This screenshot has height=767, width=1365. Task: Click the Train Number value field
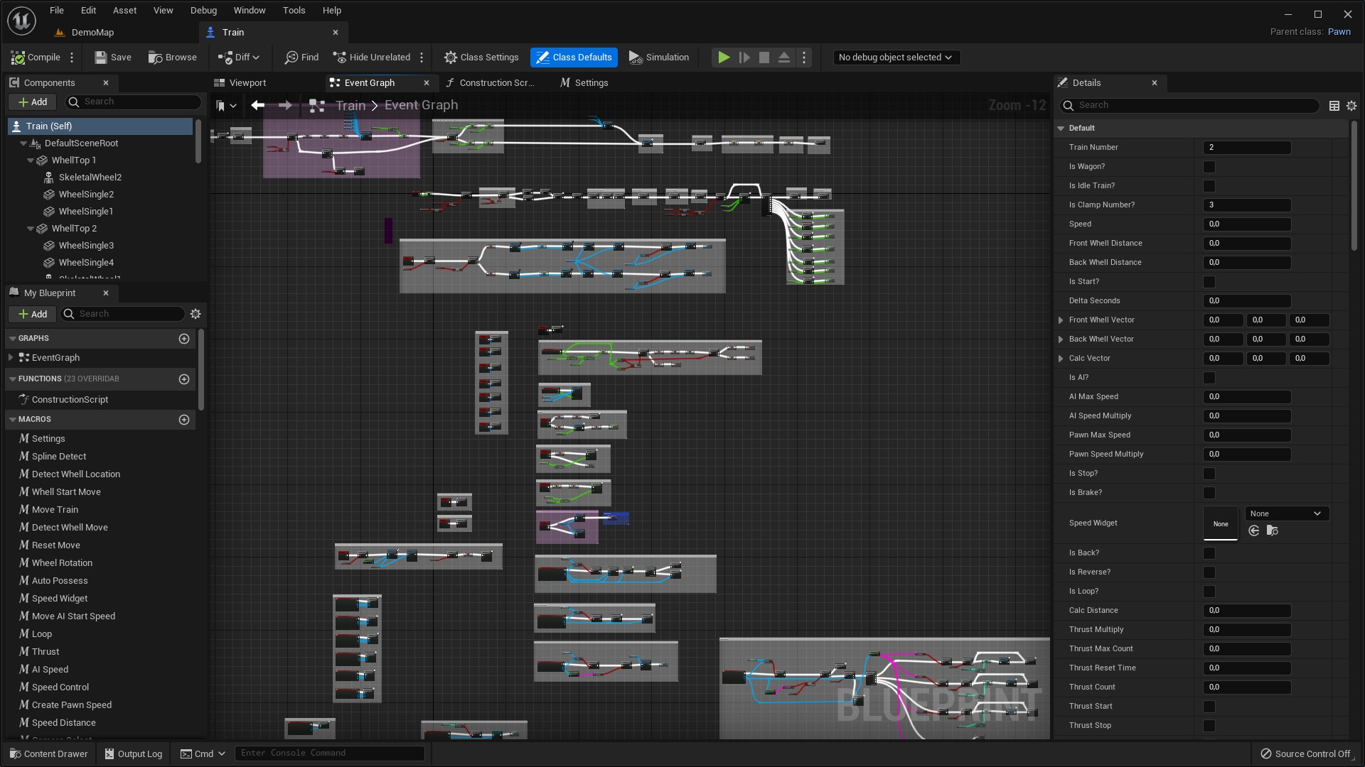(1247, 148)
